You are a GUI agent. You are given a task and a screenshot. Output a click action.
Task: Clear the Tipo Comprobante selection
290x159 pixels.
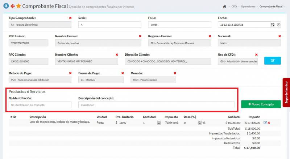pos(70,18)
